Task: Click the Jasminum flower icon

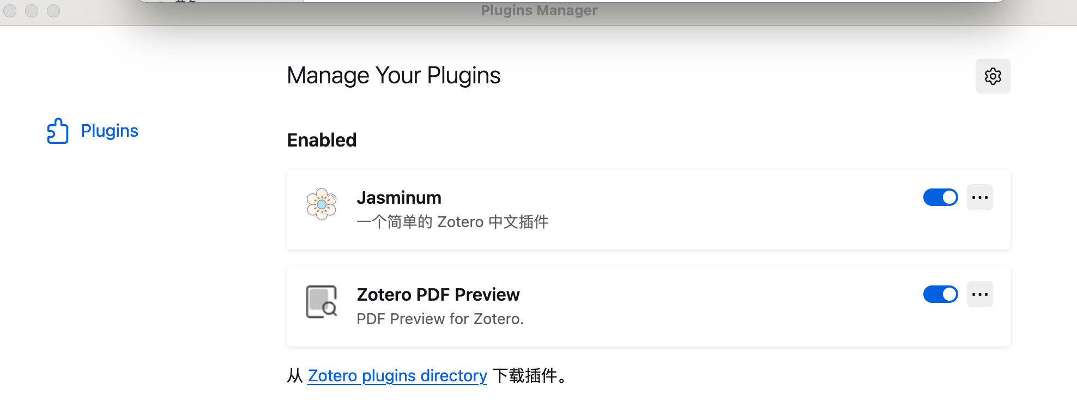Action: point(322,204)
